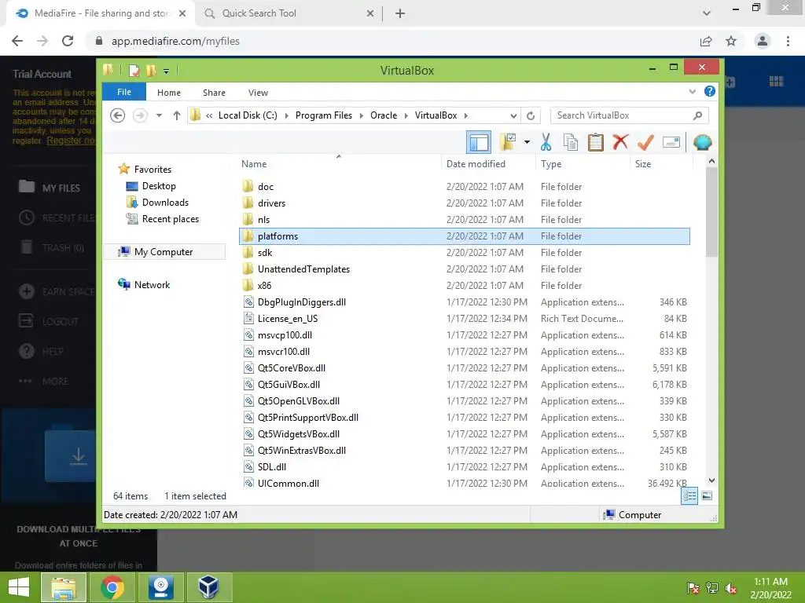Switch to Details view icon
Screen dimensions: 805x603
pos(689,496)
